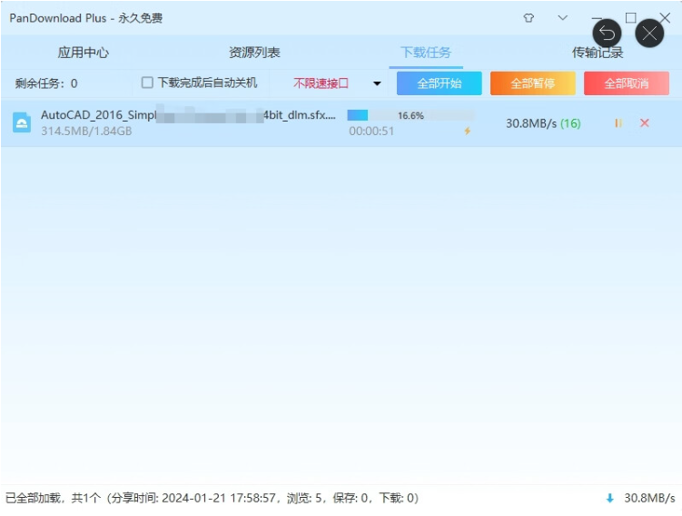
Task: Click the PanDownload Plus window title
Action: (x=85, y=18)
